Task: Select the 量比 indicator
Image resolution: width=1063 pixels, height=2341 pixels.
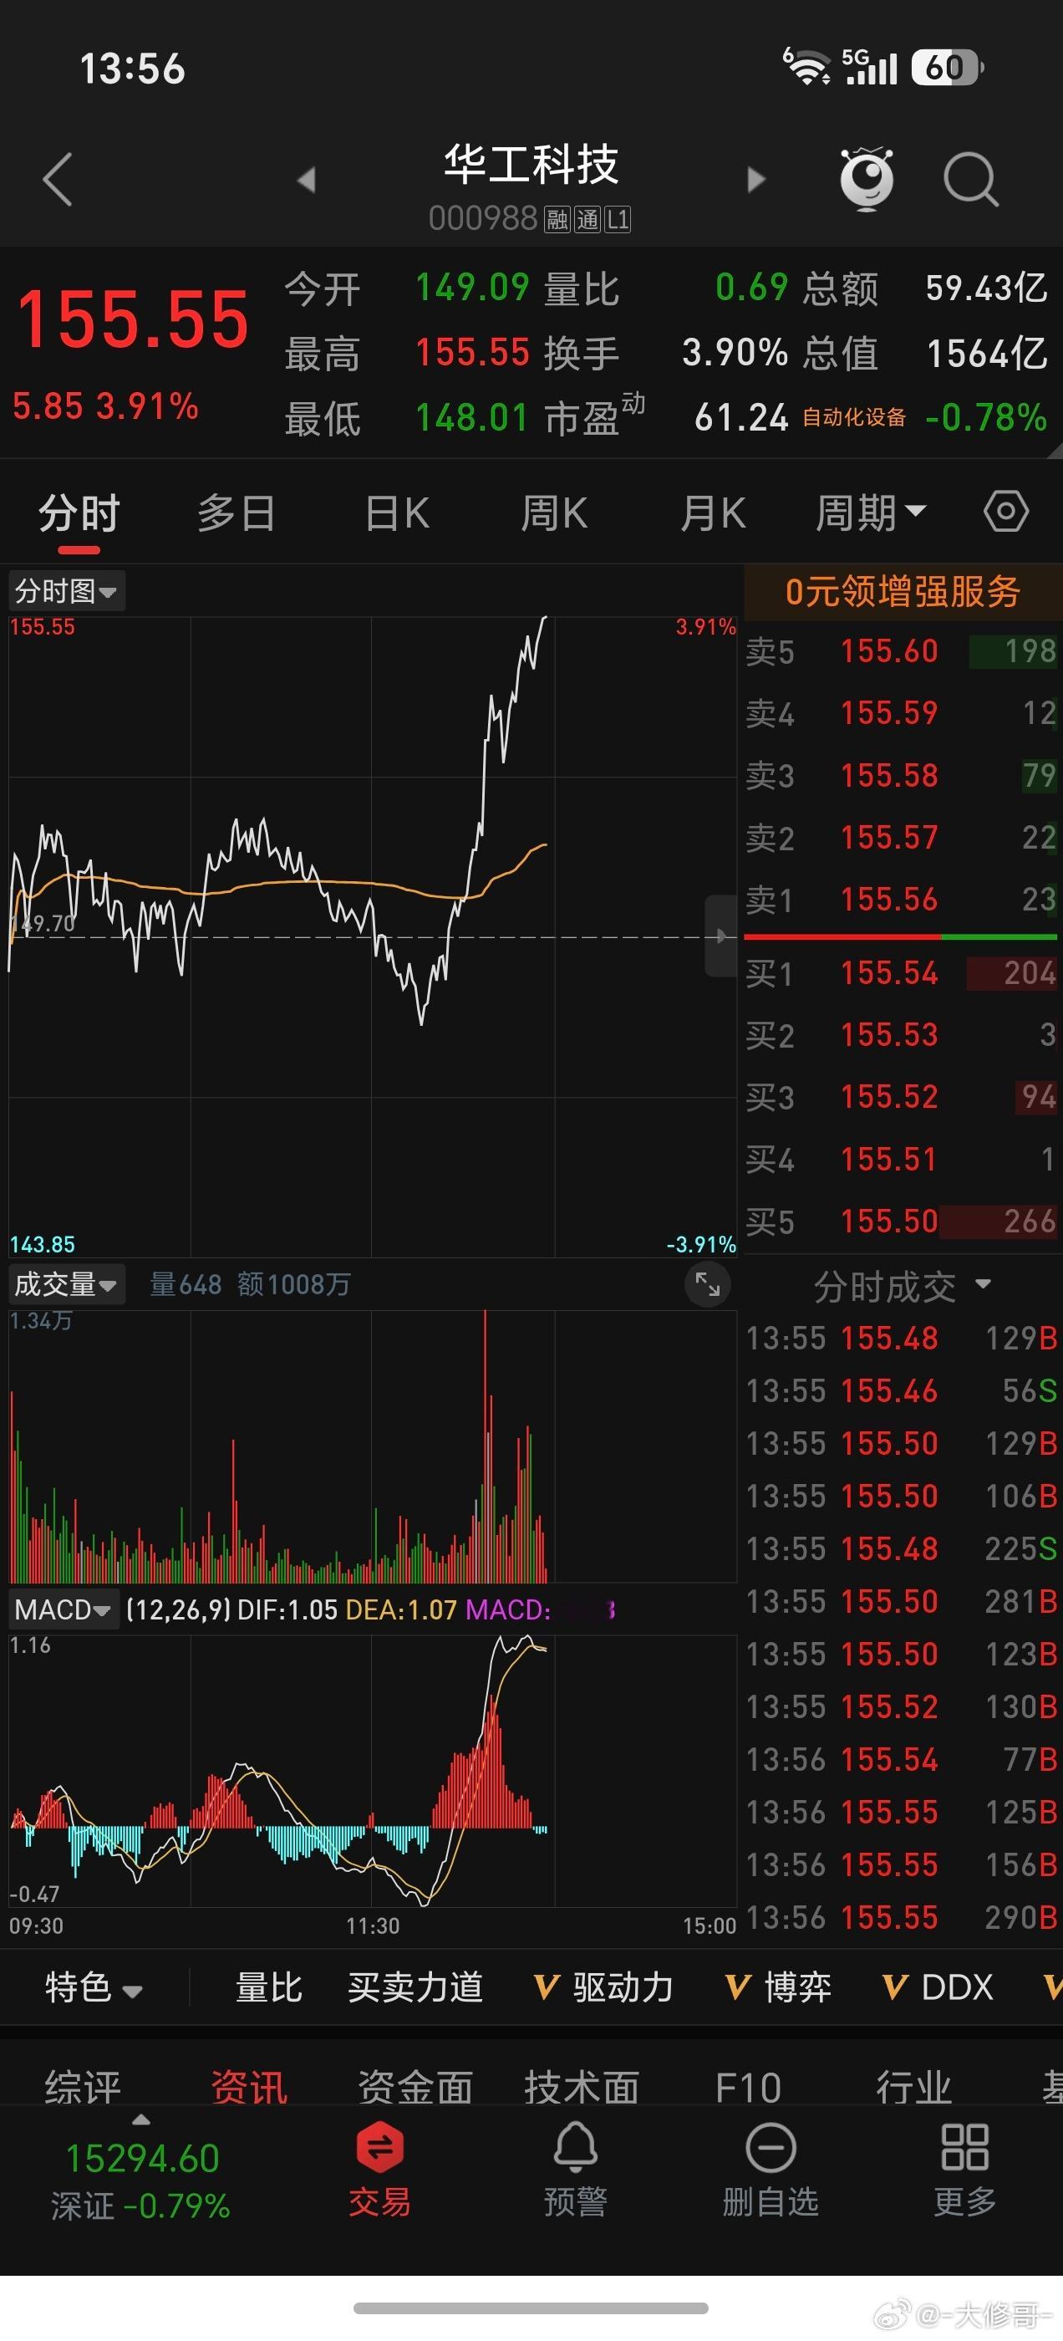Action: point(268,1987)
